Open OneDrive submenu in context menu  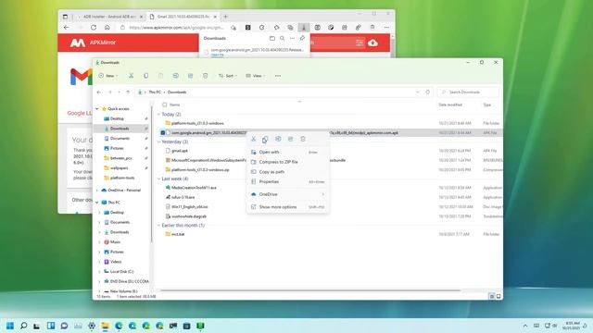pos(287,194)
